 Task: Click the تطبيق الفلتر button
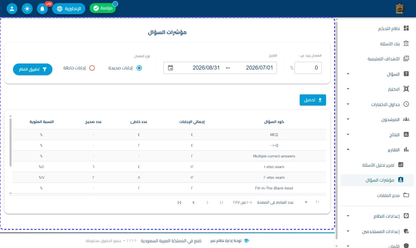(33, 69)
